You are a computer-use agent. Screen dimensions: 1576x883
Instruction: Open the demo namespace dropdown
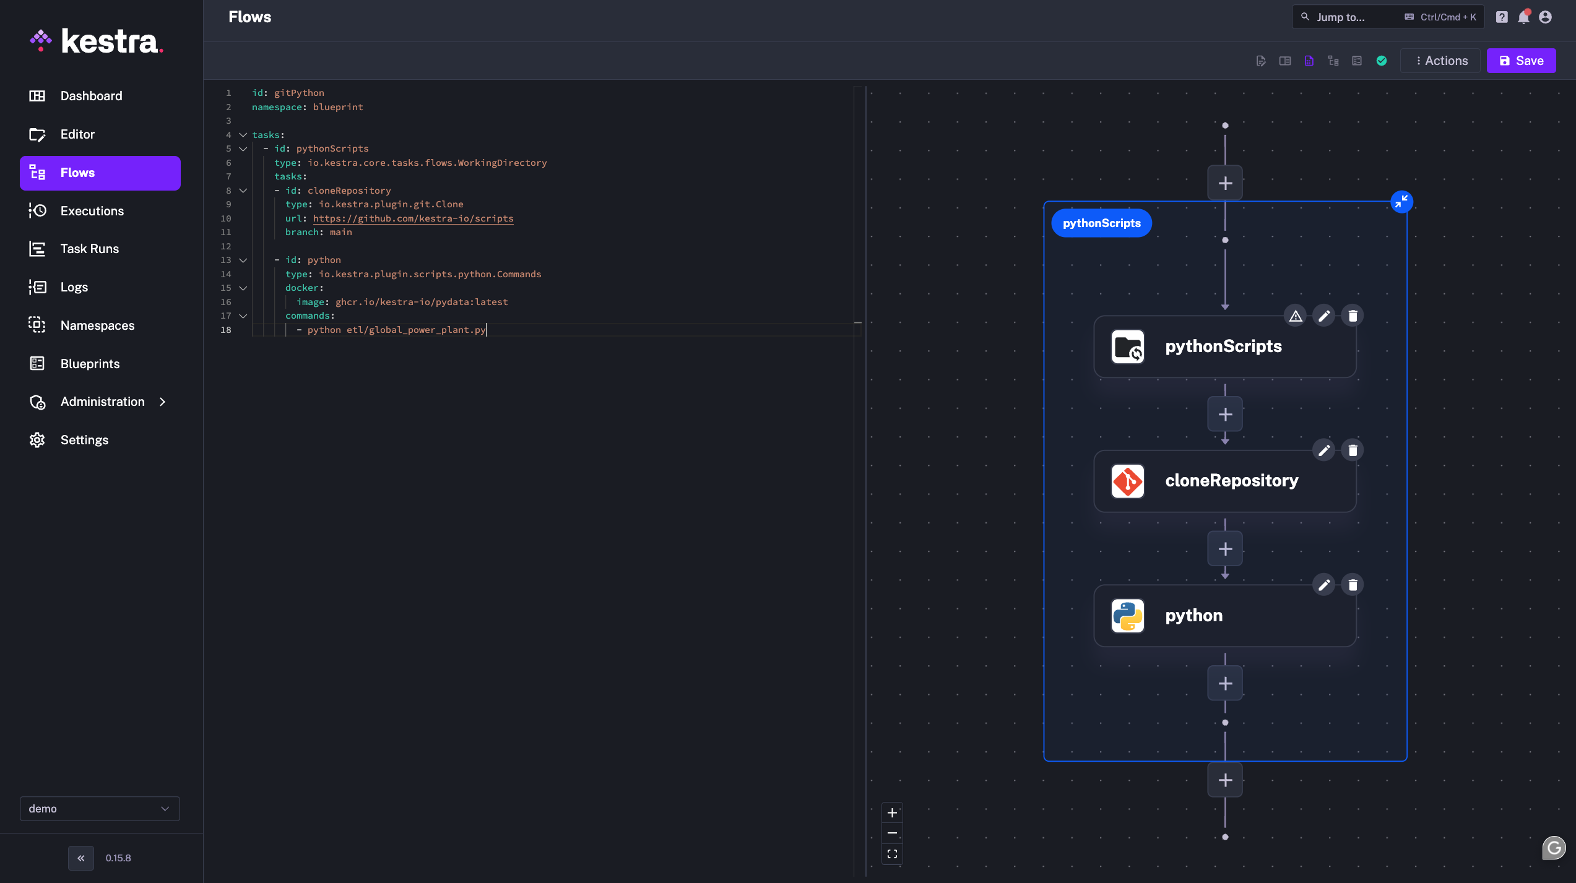click(x=100, y=808)
